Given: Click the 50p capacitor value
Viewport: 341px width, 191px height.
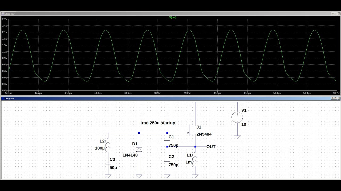Looking at the screenshot, I should (x=113, y=168).
